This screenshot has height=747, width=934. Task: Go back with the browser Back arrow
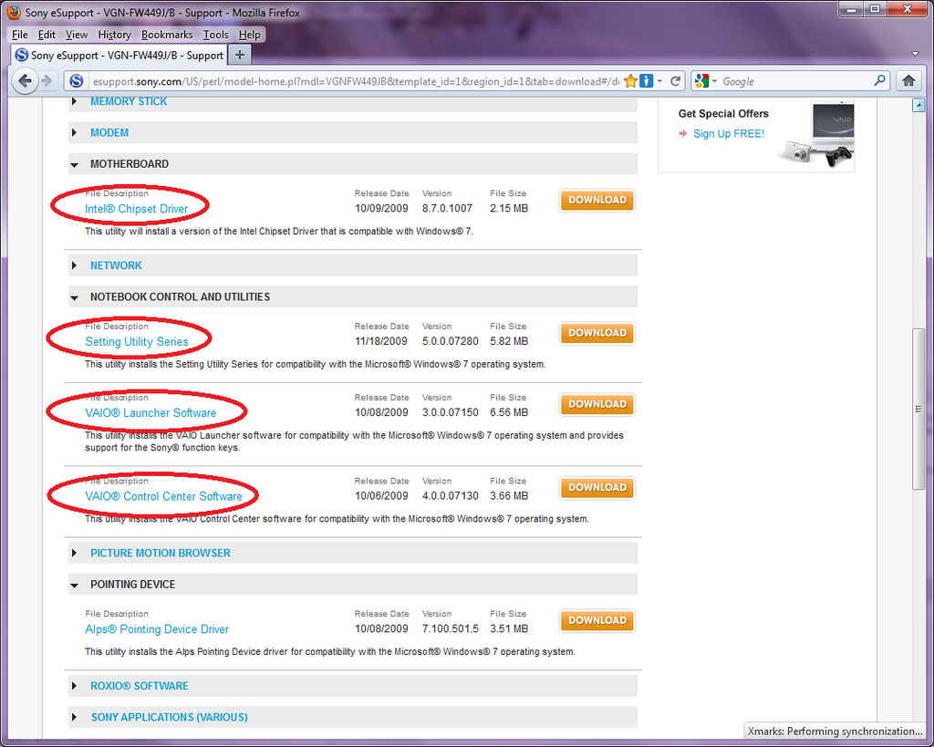point(25,80)
